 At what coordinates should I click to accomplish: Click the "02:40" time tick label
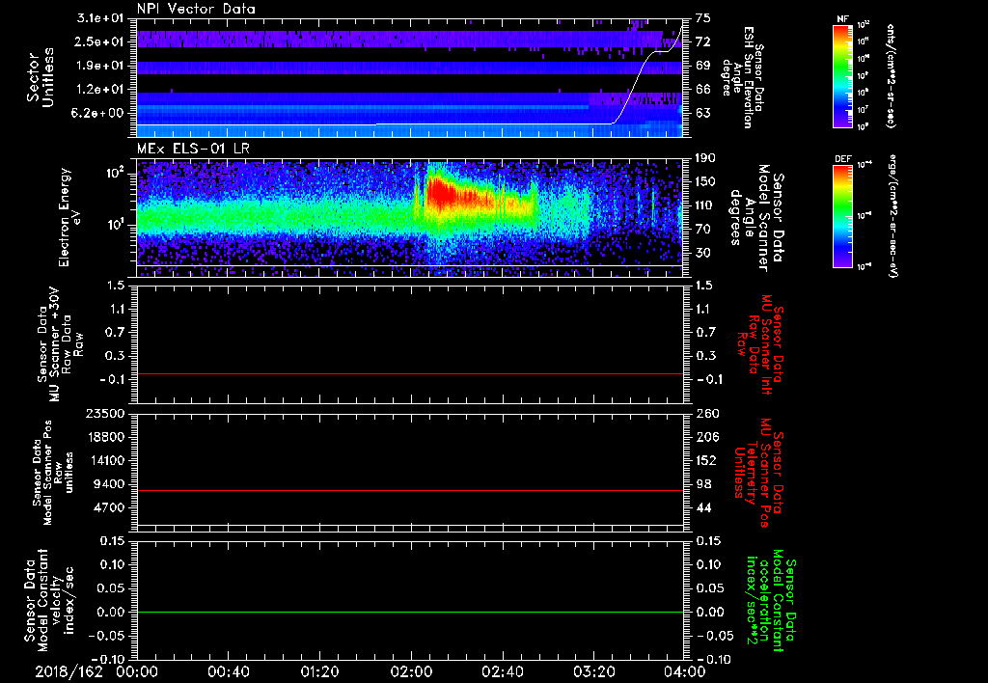coord(502,672)
